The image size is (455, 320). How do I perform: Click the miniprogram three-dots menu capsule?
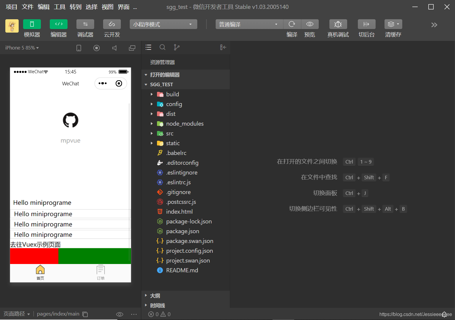pyautogui.click(x=102, y=84)
